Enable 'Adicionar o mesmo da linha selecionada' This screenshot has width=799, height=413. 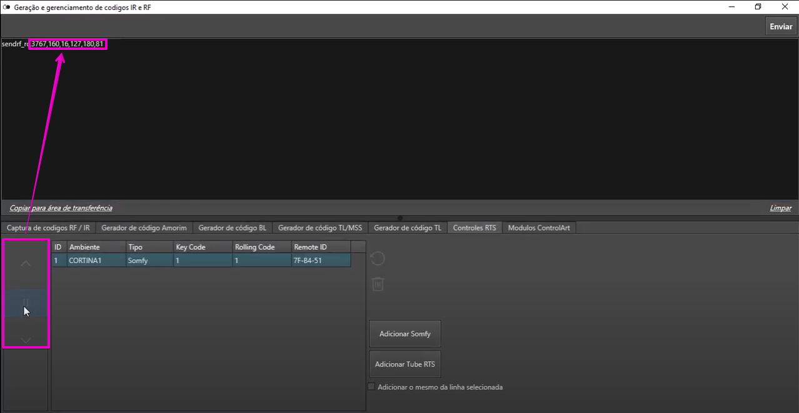[371, 387]
